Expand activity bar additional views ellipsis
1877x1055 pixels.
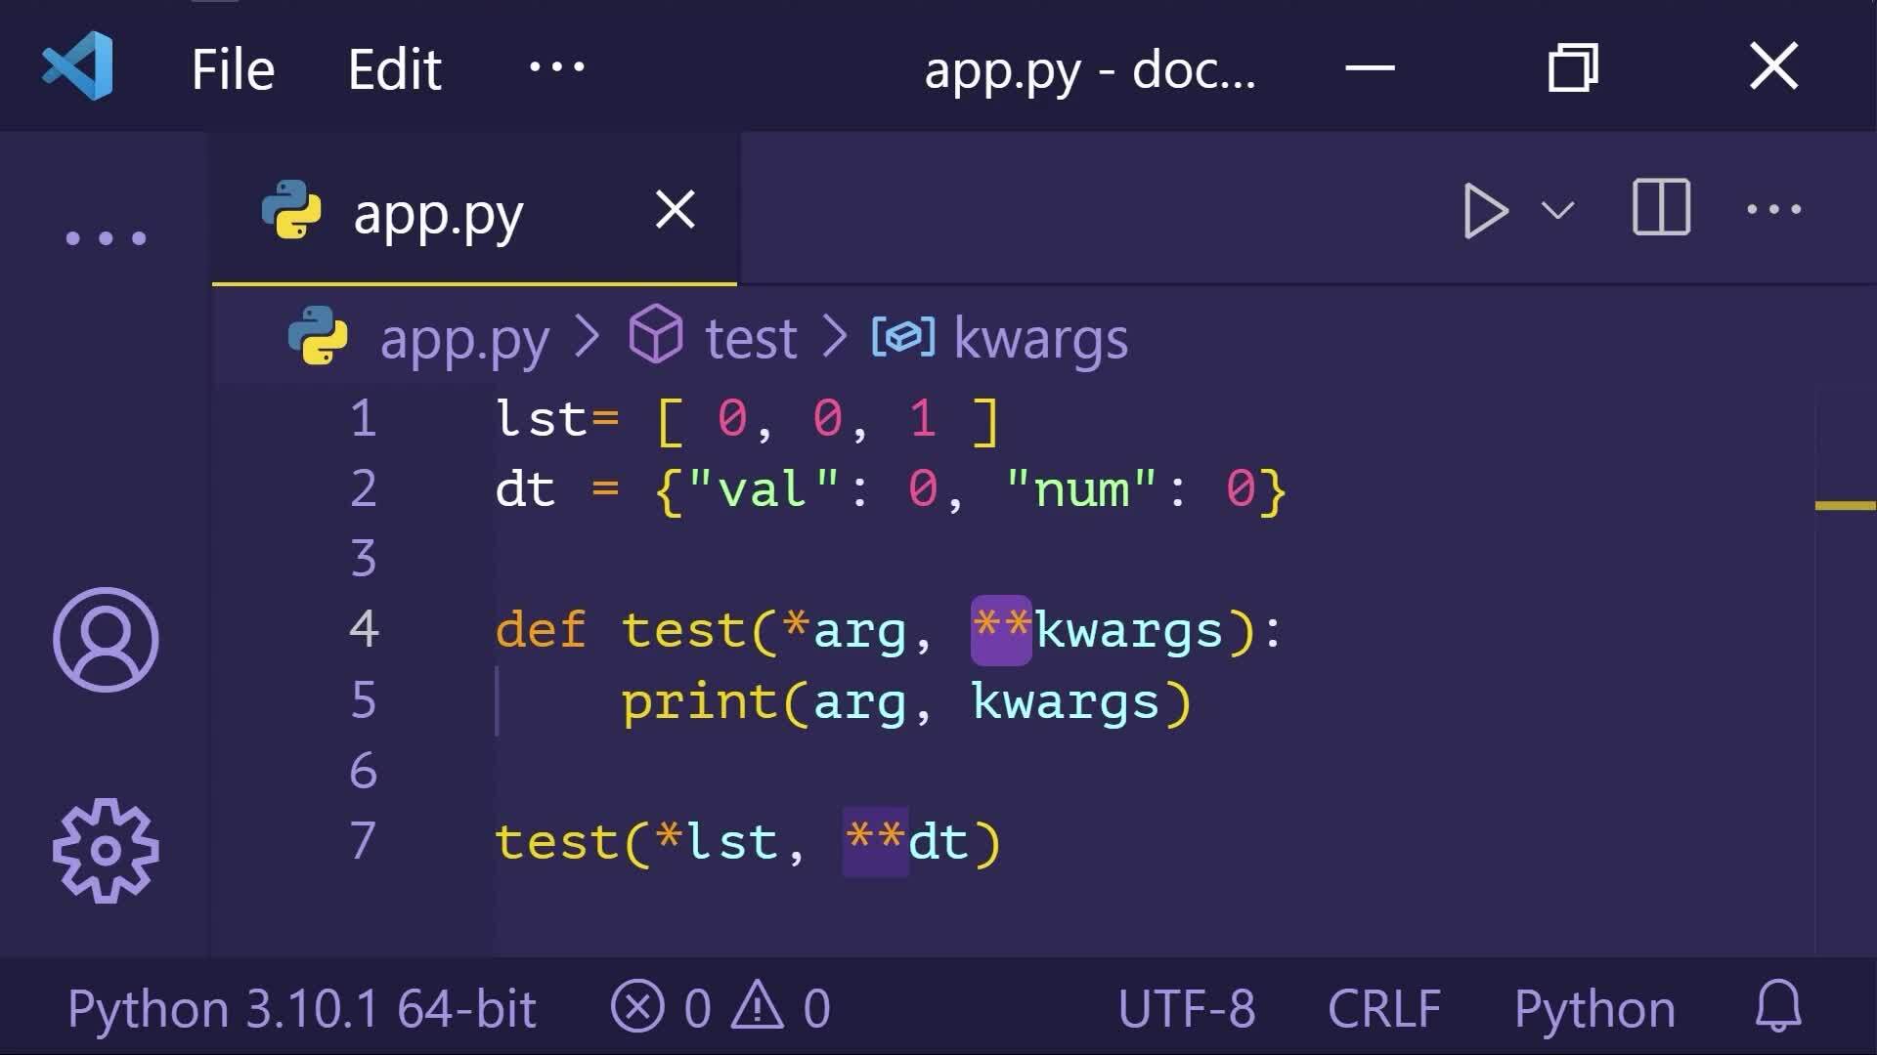point(106,238)
